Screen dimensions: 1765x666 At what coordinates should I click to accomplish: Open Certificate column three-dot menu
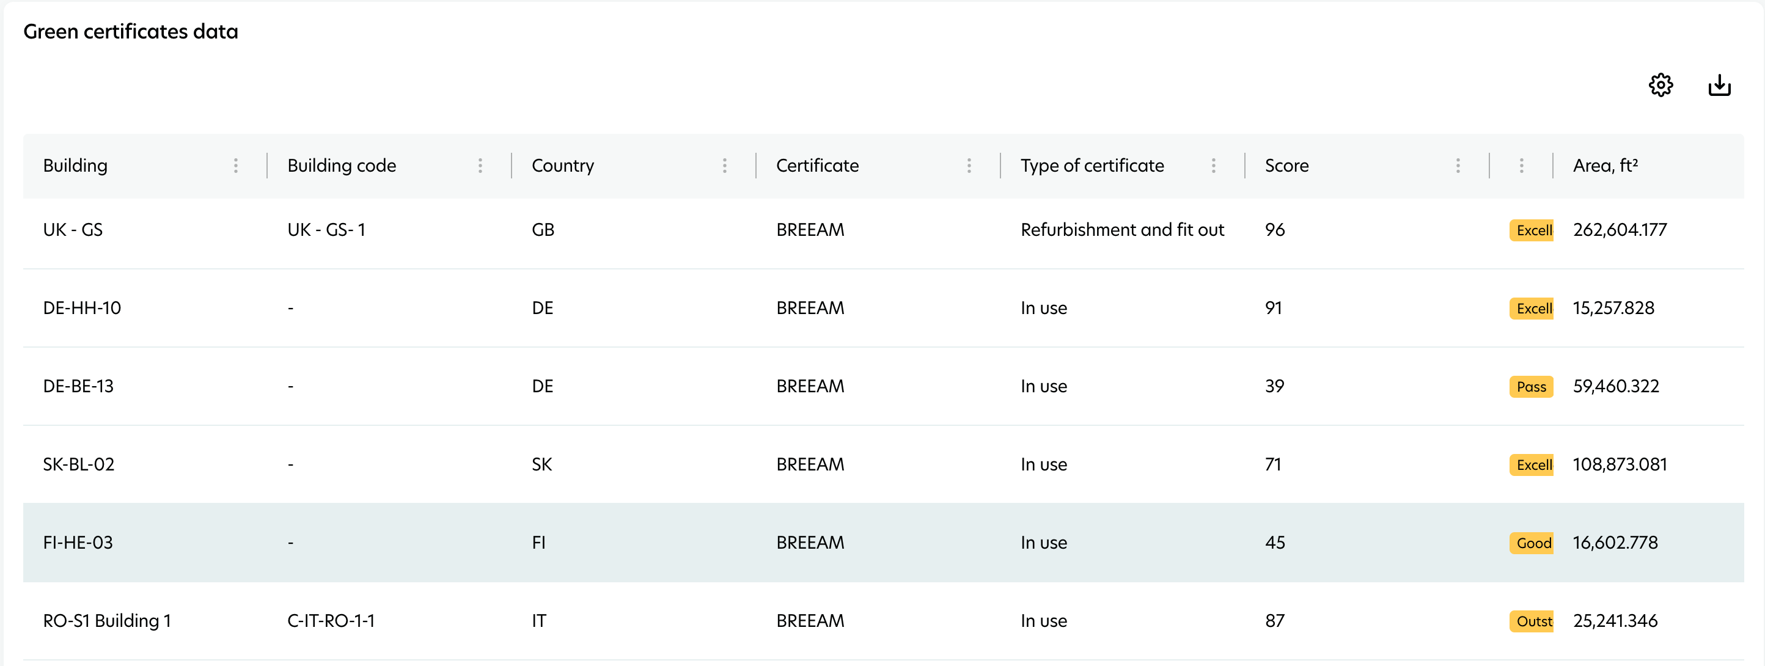point(969,166)
